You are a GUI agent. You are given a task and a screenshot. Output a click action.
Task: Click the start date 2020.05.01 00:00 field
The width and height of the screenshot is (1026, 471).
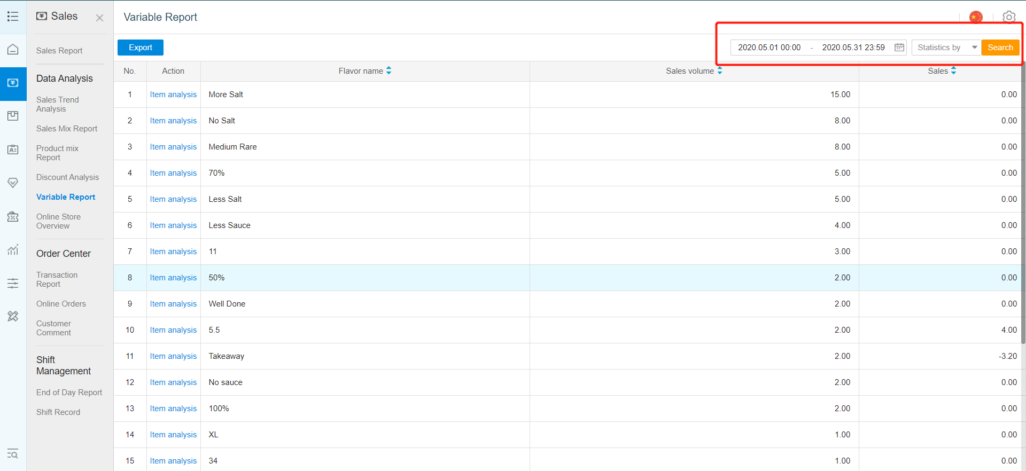[x=770, y=48]
